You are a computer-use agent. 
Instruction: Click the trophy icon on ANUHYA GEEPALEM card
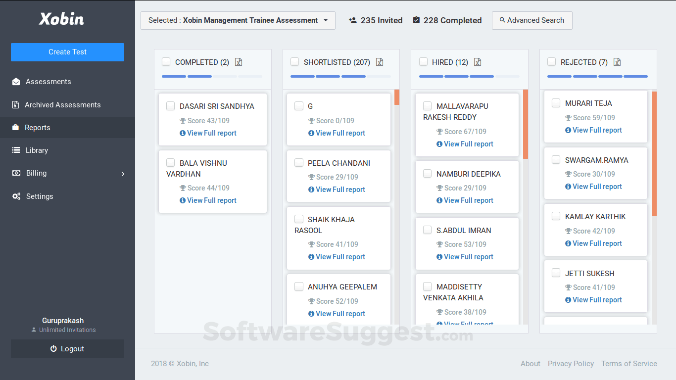[x=311, y=301]
